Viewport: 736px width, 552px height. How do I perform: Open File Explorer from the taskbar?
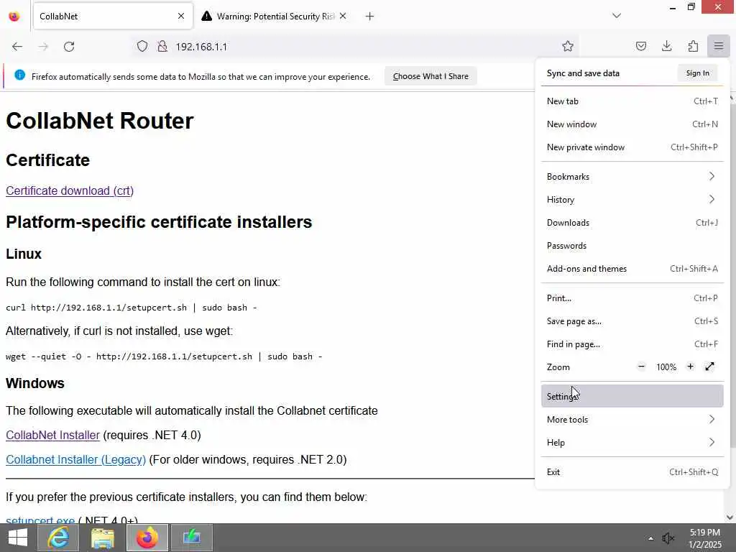click(x=102, y=538)
